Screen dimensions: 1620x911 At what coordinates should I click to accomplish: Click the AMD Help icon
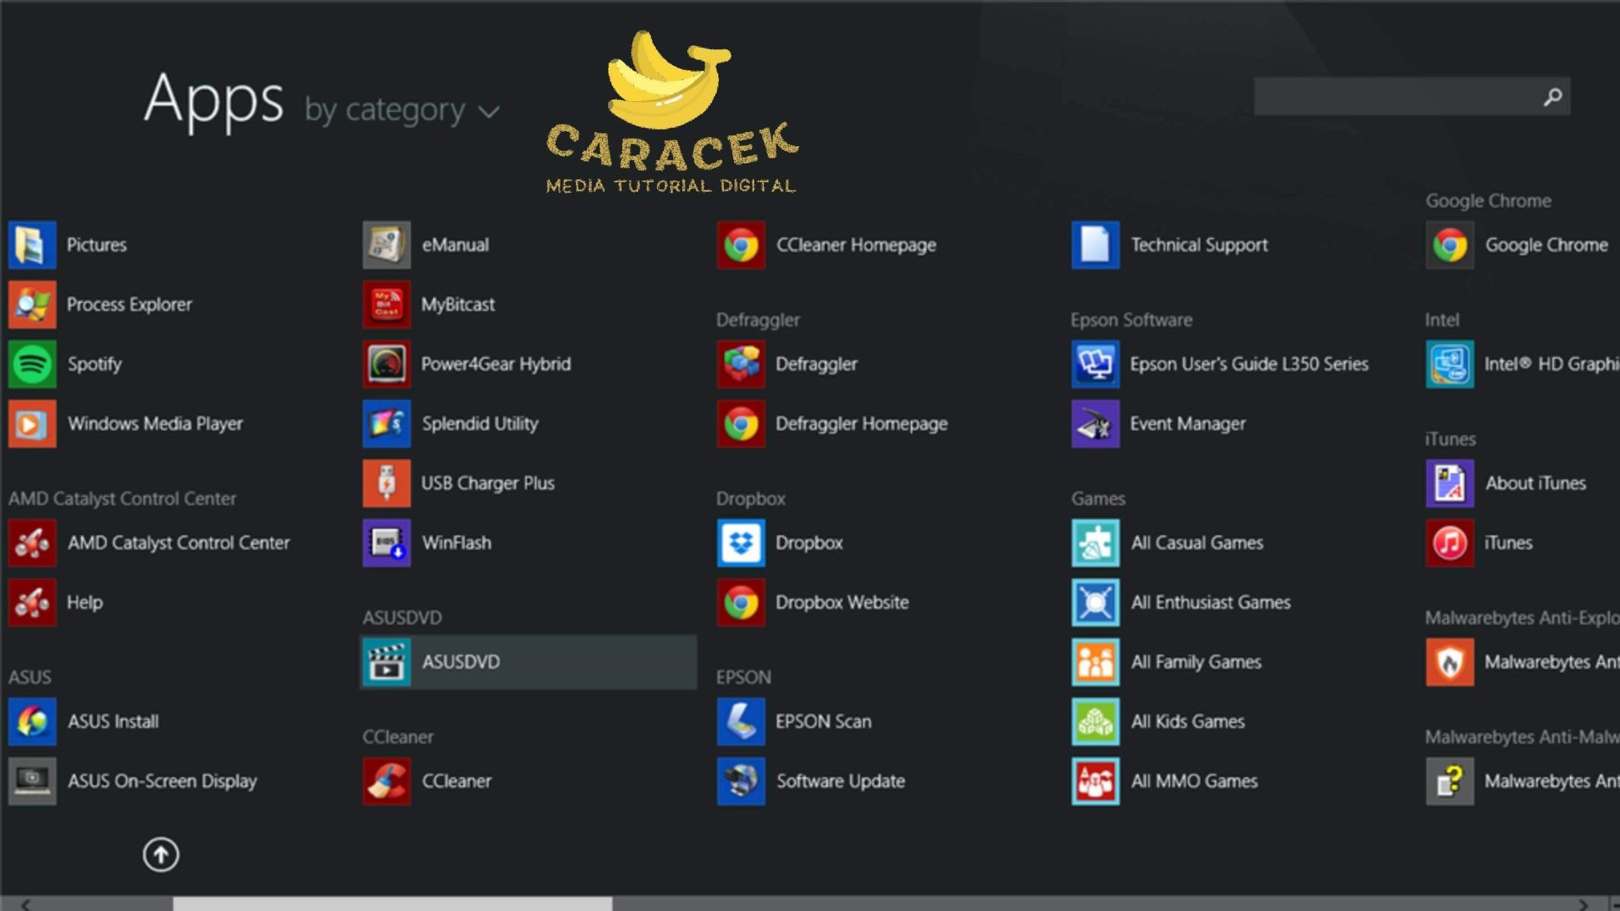click(32, 602)
